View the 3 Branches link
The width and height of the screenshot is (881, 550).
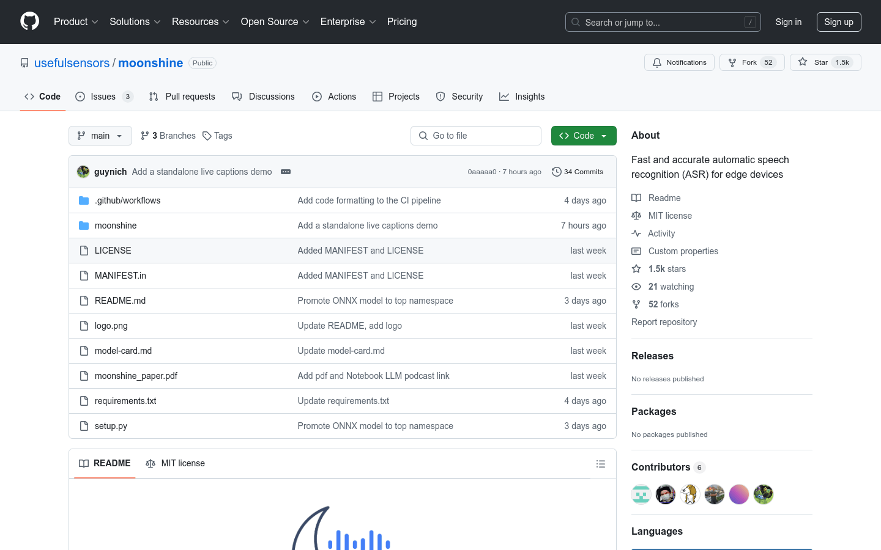[x=168, y=136]
